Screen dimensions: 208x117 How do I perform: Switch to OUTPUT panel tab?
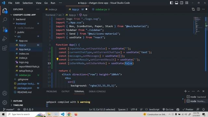click(65, 91)
